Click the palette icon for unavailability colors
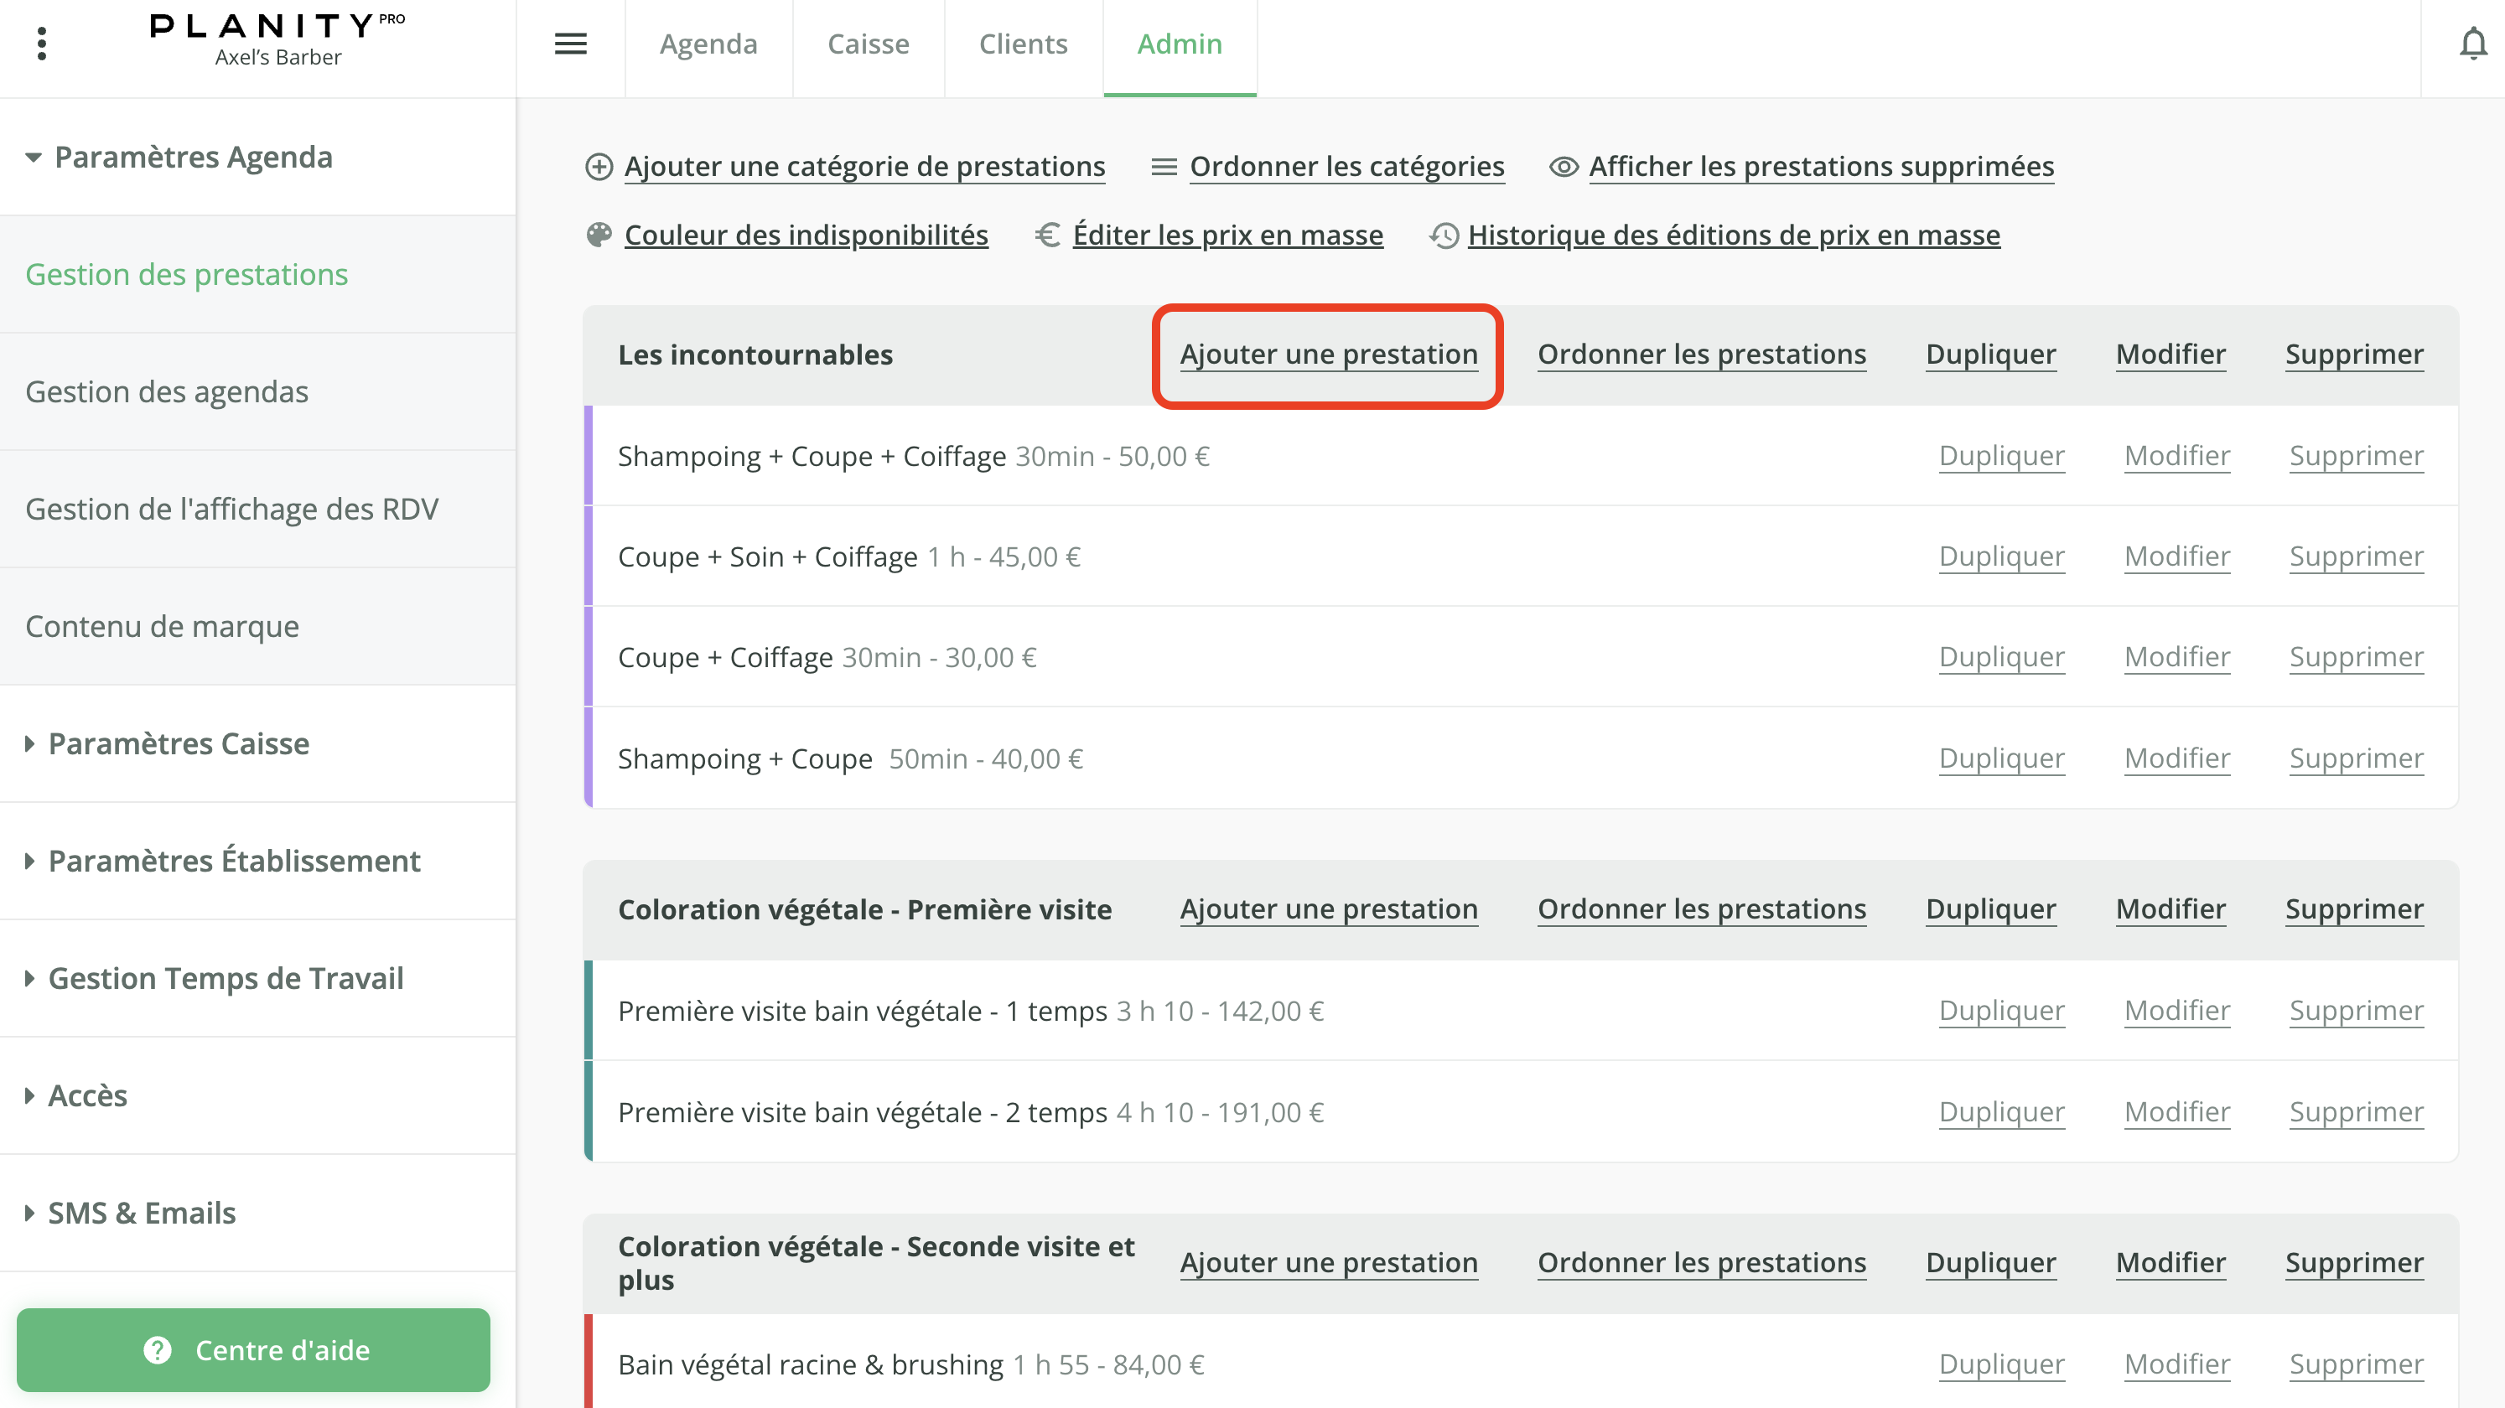This screenshot has height=1408, width=2505. pyautogui.click(x=599, y=236)
